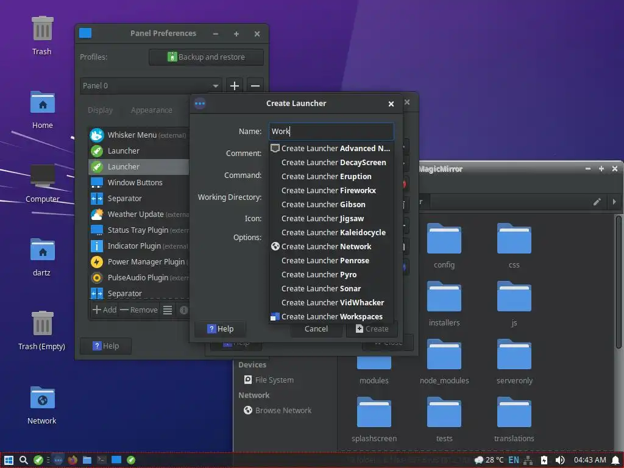Select the PulseAudio Plugin item
The height and width of the screenshot is (468, 624).
138,278
